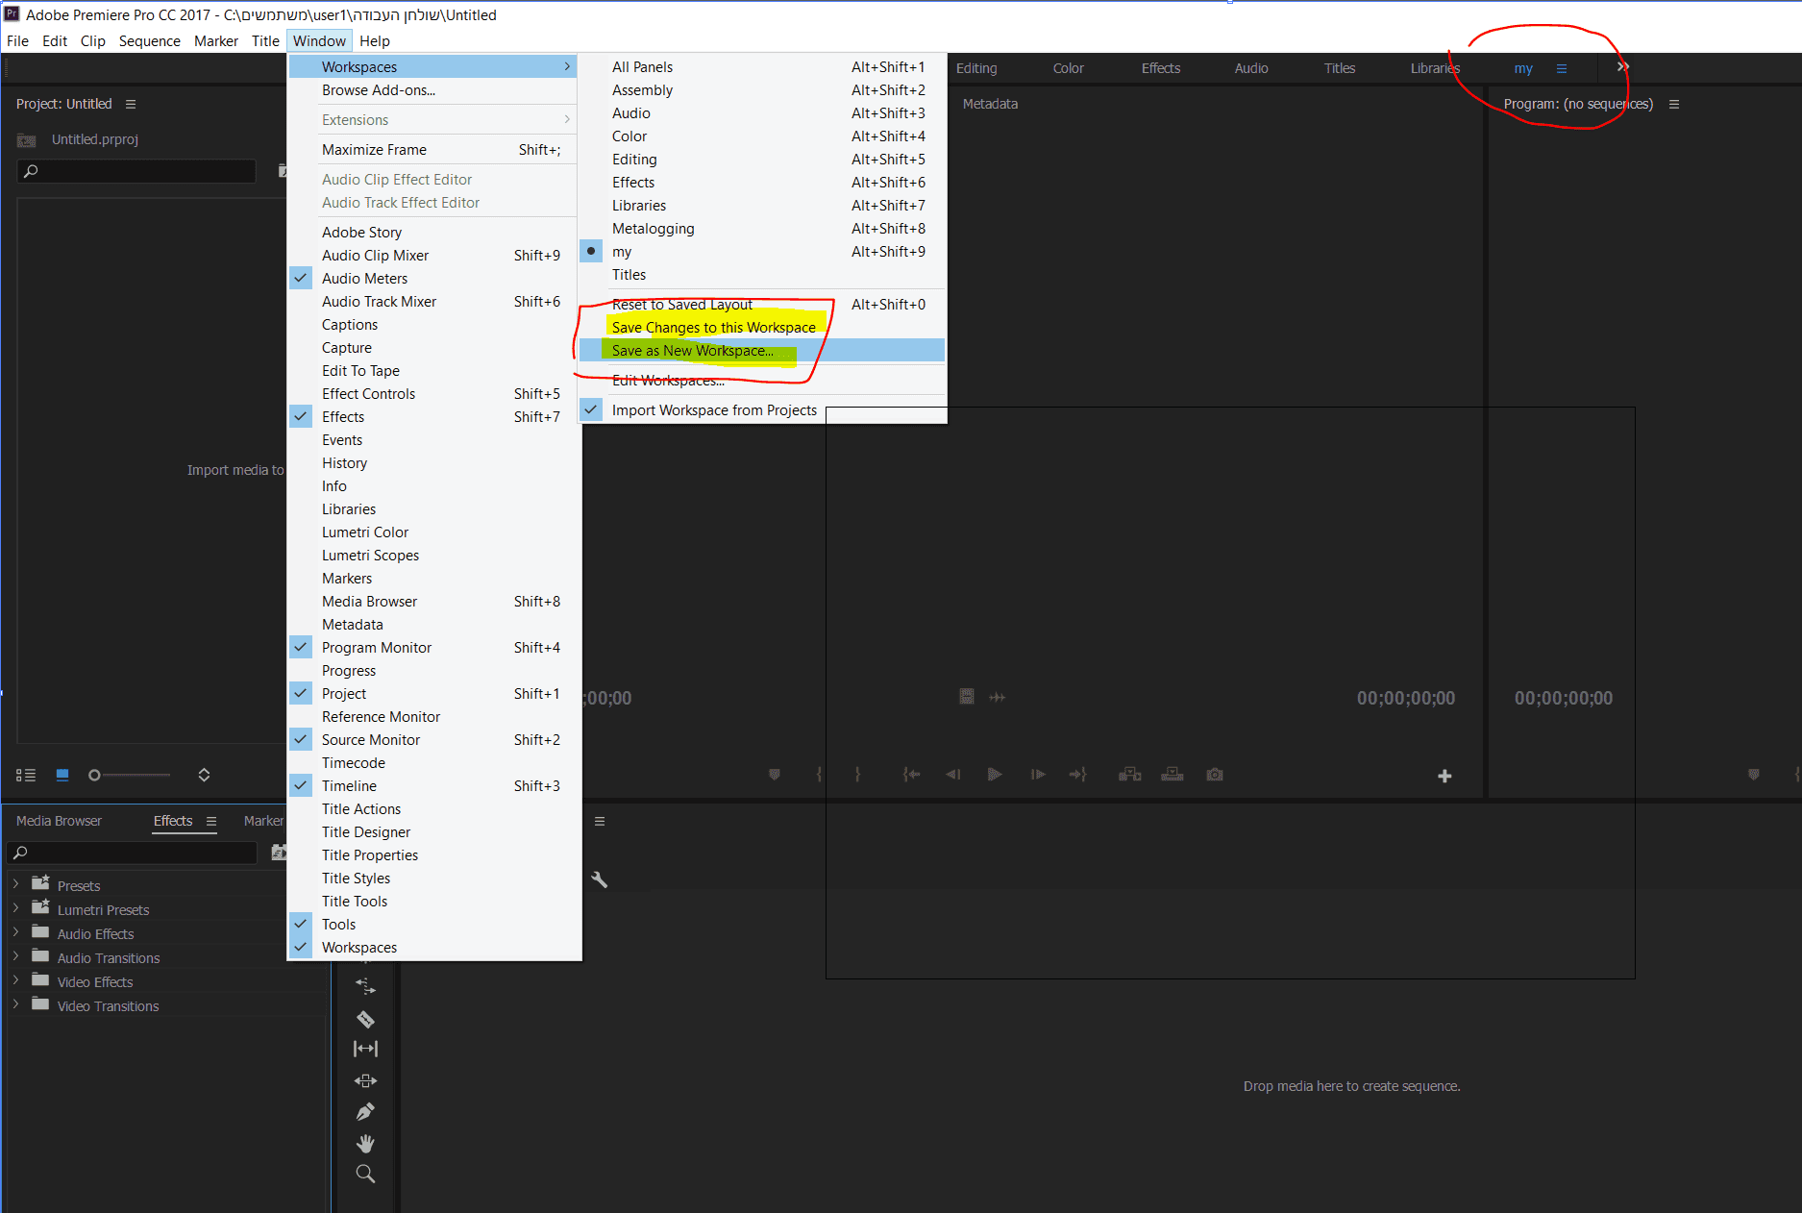Image resolution: width=1802 pixels, height=1213 pixels.
Task: Switch to the Titles workspace tab
Action: [1340, 68]
